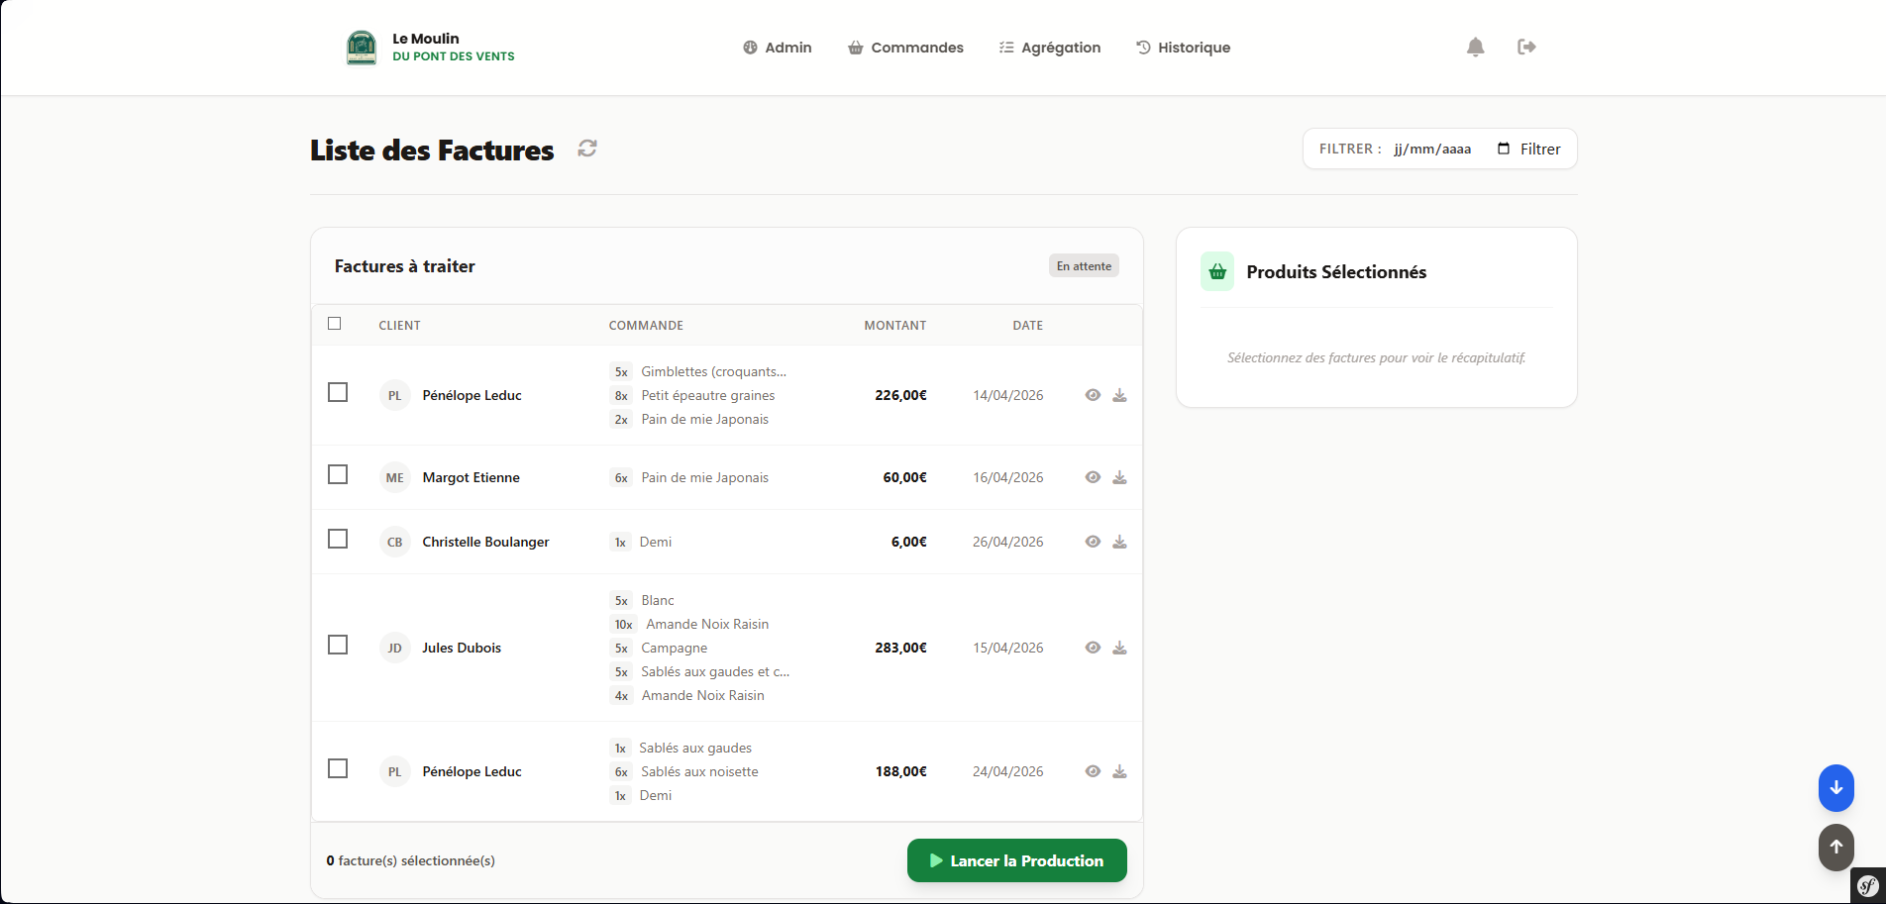Click item Campagne in Jules Dubois order

(674, 648)
